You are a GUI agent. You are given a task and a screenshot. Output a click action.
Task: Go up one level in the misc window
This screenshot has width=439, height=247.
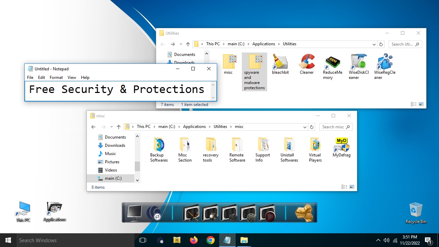tap(118, 127)
